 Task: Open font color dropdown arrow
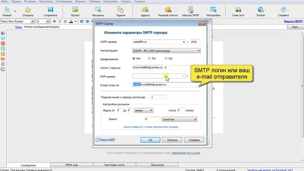[76, 21]
